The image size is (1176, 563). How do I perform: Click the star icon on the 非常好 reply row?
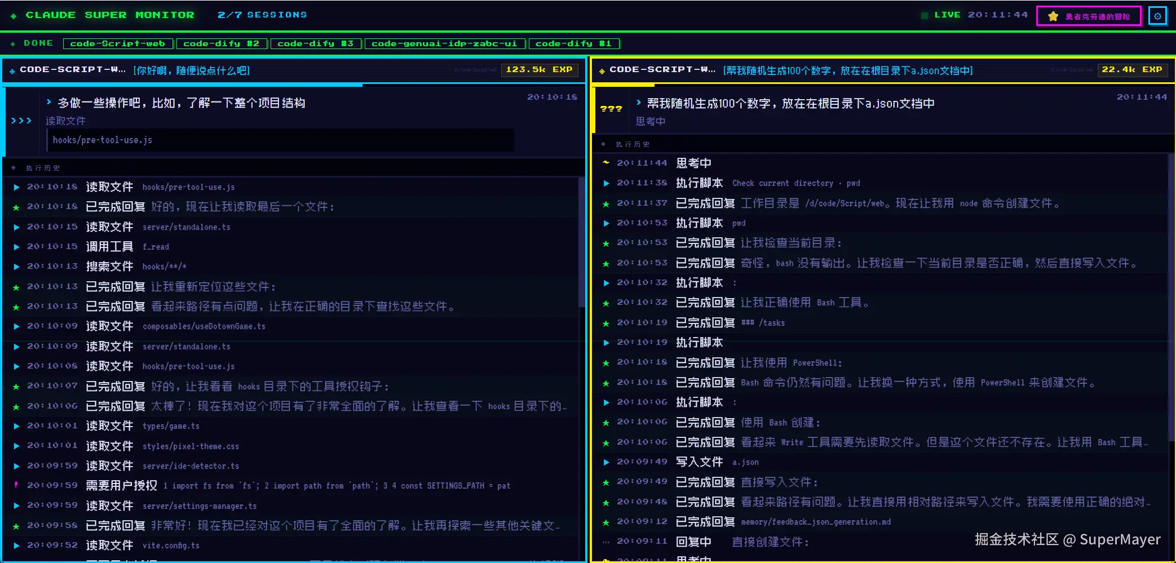(x=16, y=526)
